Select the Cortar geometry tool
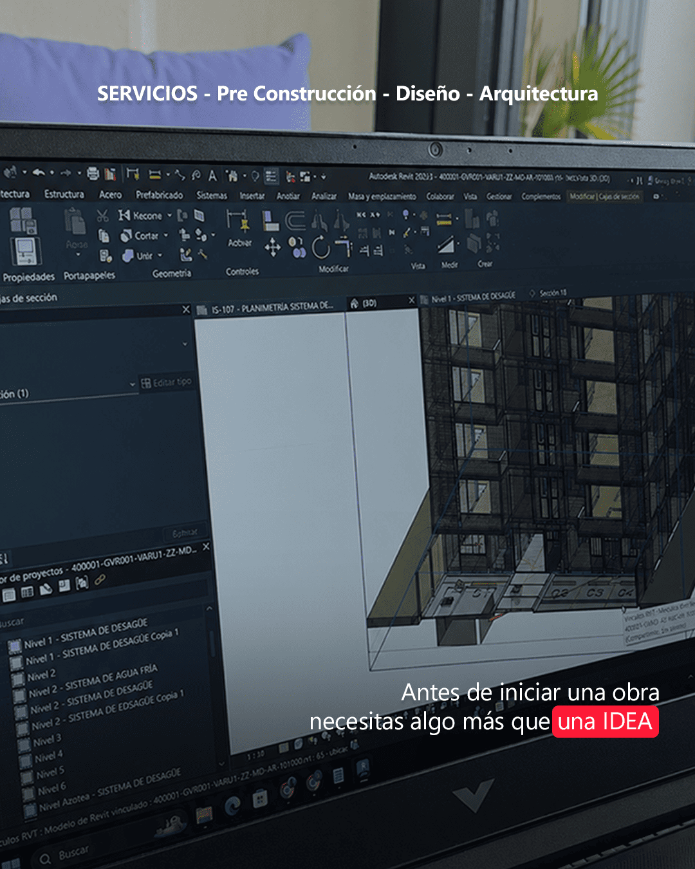This screenshot has height=869, width=695. [140, 236]
